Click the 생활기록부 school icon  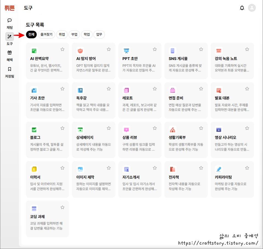pyautogui.click(x=173, y=130)
